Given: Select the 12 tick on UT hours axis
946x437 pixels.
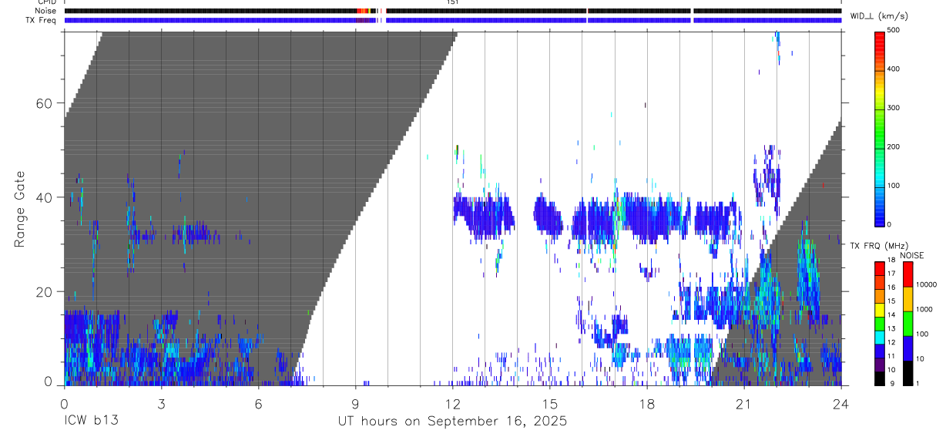Looking at the screenshot, I should [452, 404].
